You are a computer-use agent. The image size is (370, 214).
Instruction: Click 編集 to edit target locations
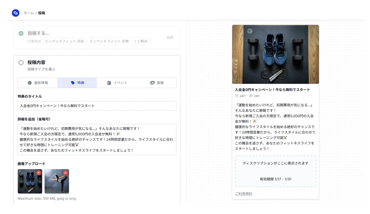[x=170, y=38]
